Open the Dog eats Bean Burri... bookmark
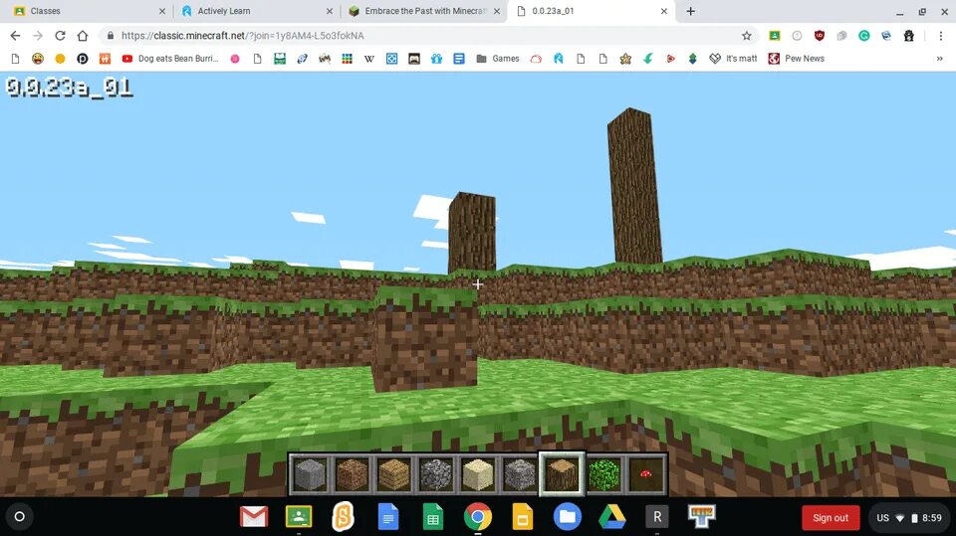Viewport: 956px width, 536px height. point(170,59)
